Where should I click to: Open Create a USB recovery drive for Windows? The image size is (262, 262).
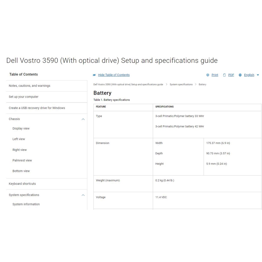click(x=37, y=108)
